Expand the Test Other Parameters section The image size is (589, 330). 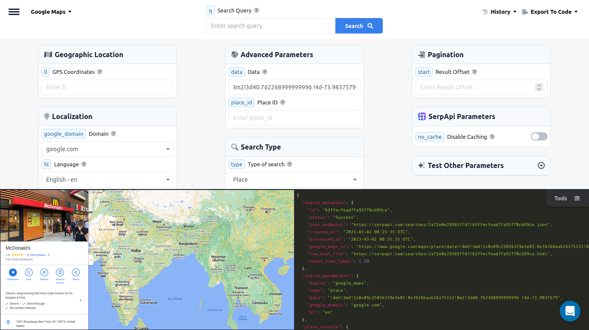[542, 165]
